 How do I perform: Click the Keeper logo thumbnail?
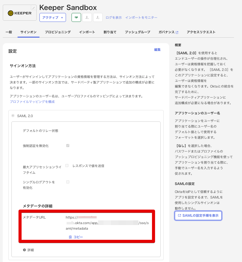pos(19,13)
